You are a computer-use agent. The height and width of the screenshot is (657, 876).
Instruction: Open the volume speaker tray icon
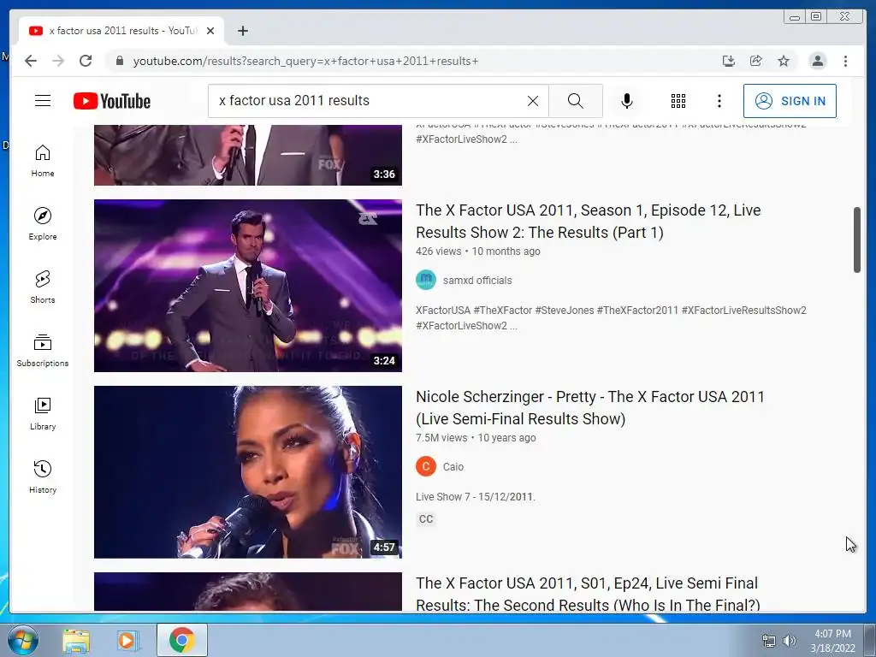pyautogui.click(x=789, y=641)
